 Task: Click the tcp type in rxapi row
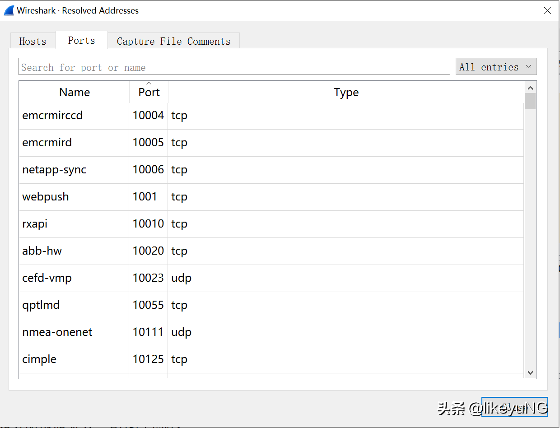click(x=179, y=224)
